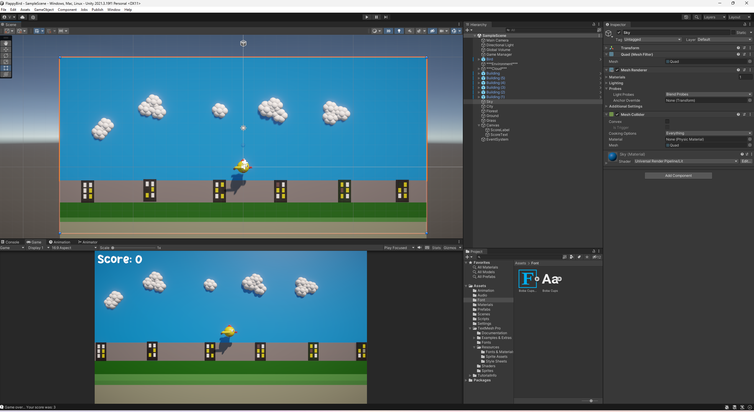The width and height of the screenshot is (754, 412).
Task: Open the Shader dropdown for Sky material
Action: [685, 161]
